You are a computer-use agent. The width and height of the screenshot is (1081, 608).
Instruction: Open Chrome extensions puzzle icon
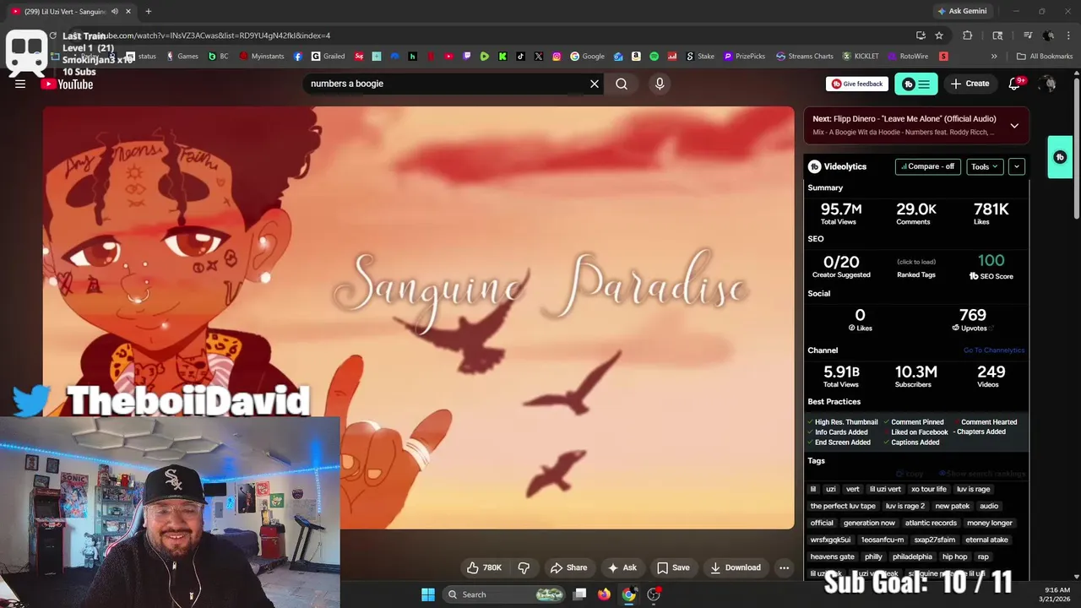(x=968, y=35)
